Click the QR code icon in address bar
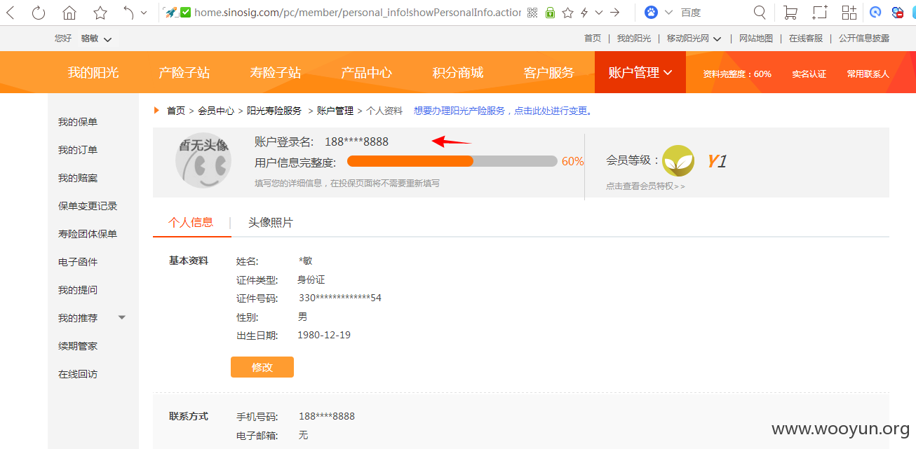Screen dimensions: 916x449 coord(532,13)
